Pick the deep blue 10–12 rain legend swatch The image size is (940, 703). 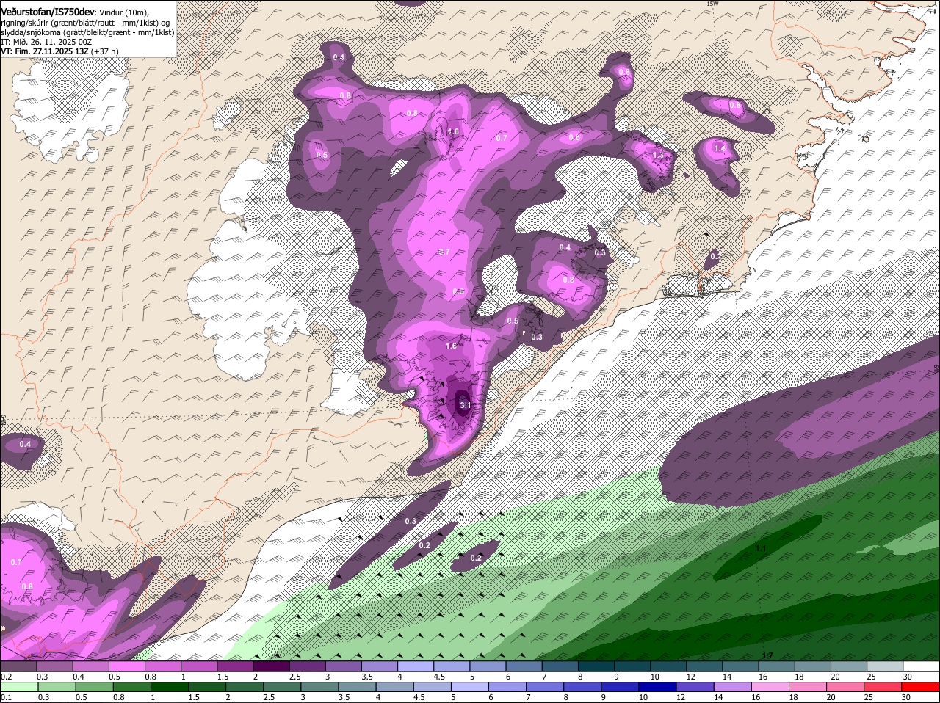point(657,687)
